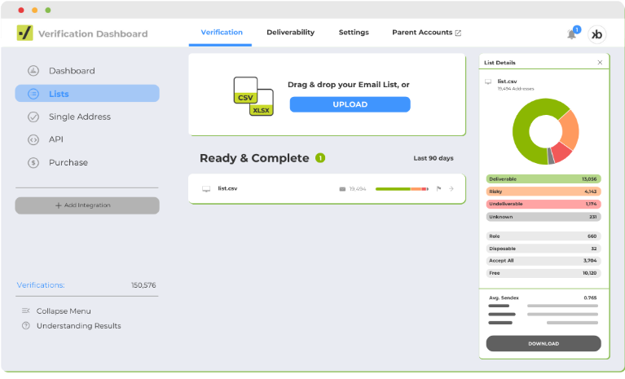625x379 pixels.
Task: Click the Understanding Results help icon
Action: click(x=26, y=325)
